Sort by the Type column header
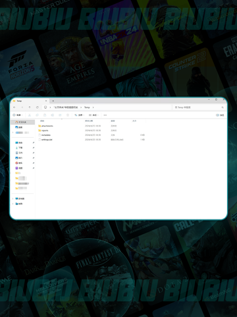The width and height of the screenshot is (237, 317). click(113, 121)
